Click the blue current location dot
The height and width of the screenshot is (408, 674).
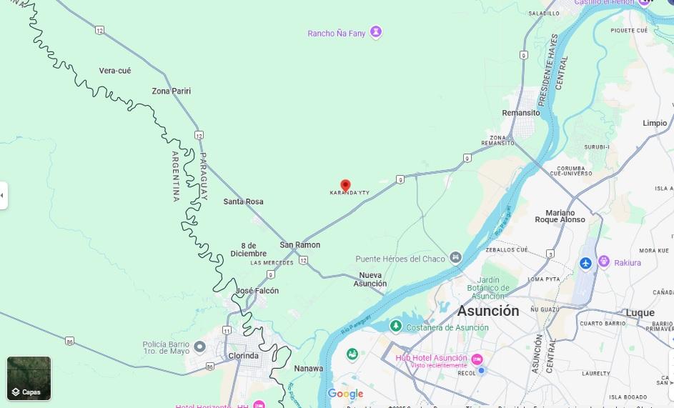tap(482, 370)
